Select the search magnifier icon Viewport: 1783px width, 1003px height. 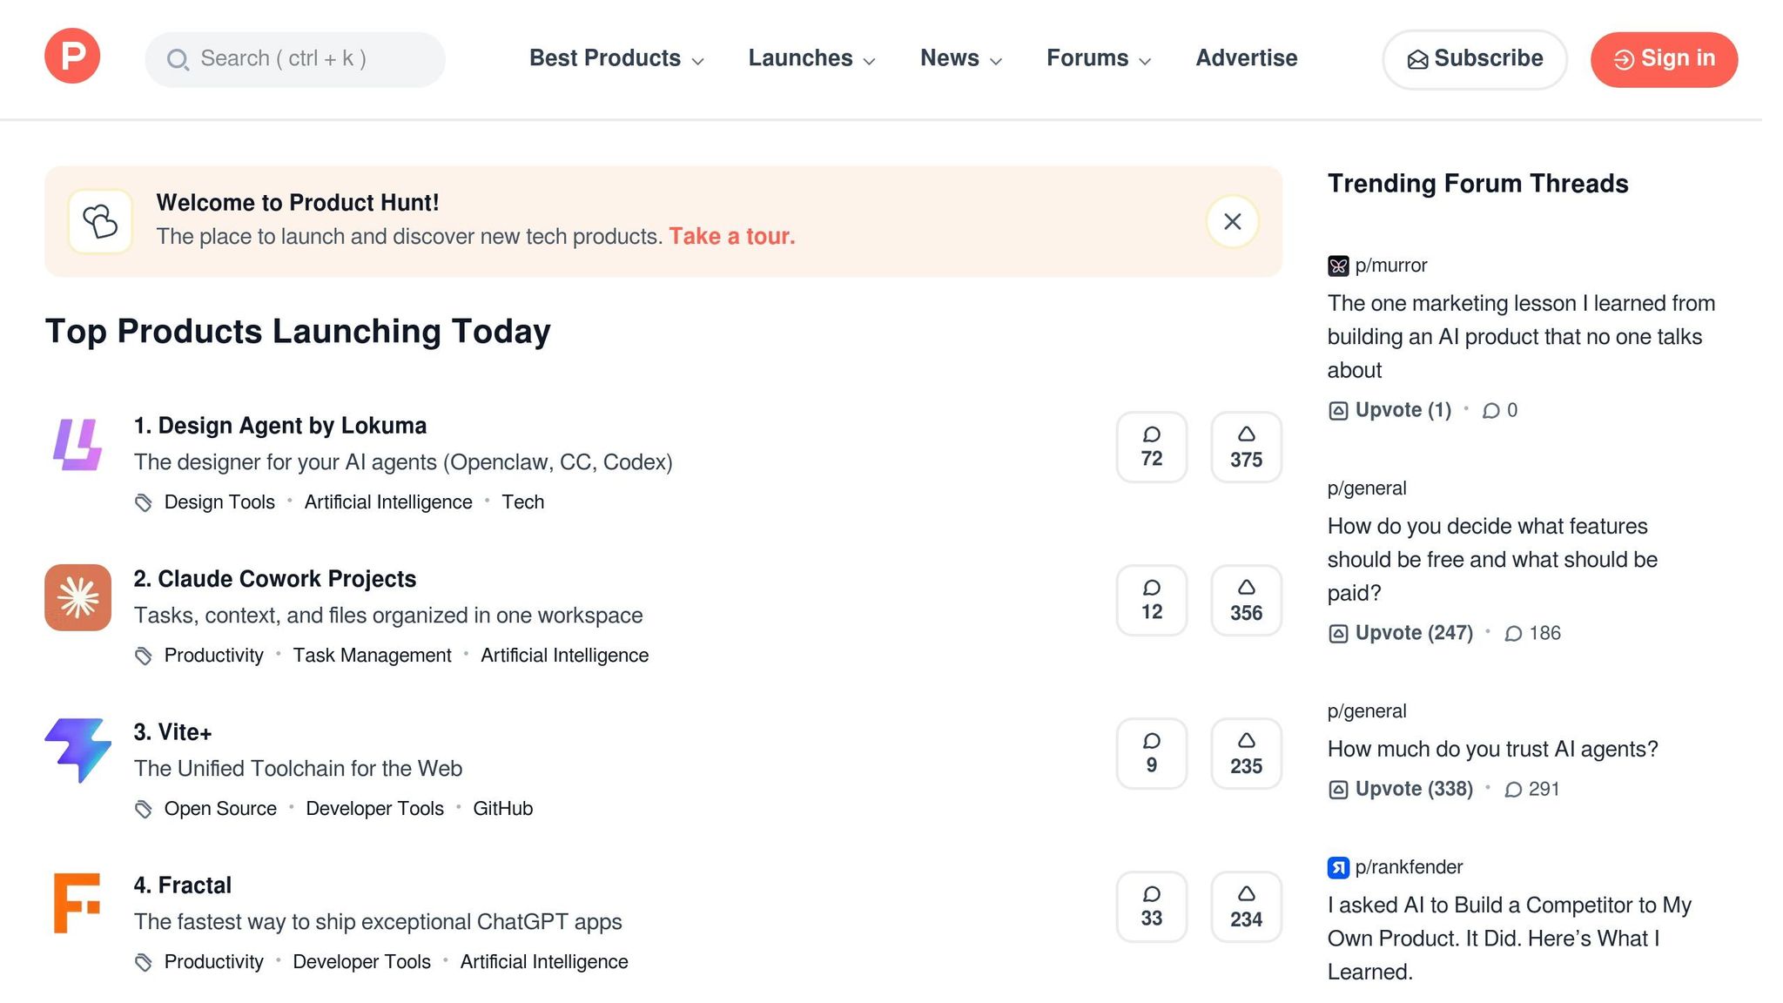coord(178,59)
